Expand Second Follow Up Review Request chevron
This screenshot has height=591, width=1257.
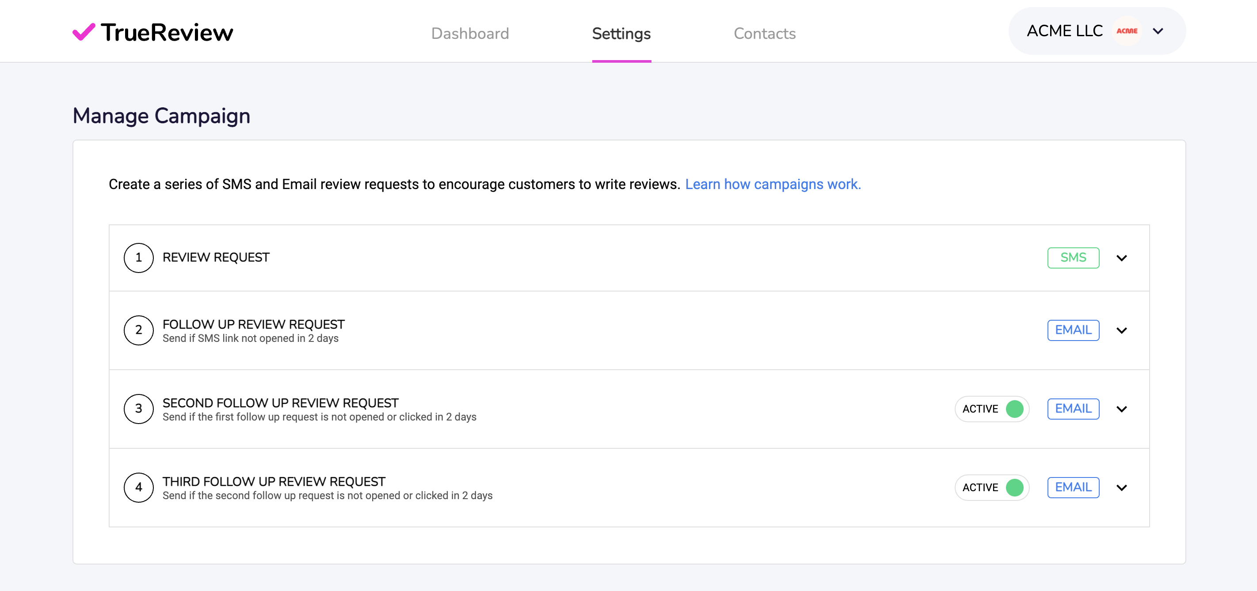coord(1121,409)
